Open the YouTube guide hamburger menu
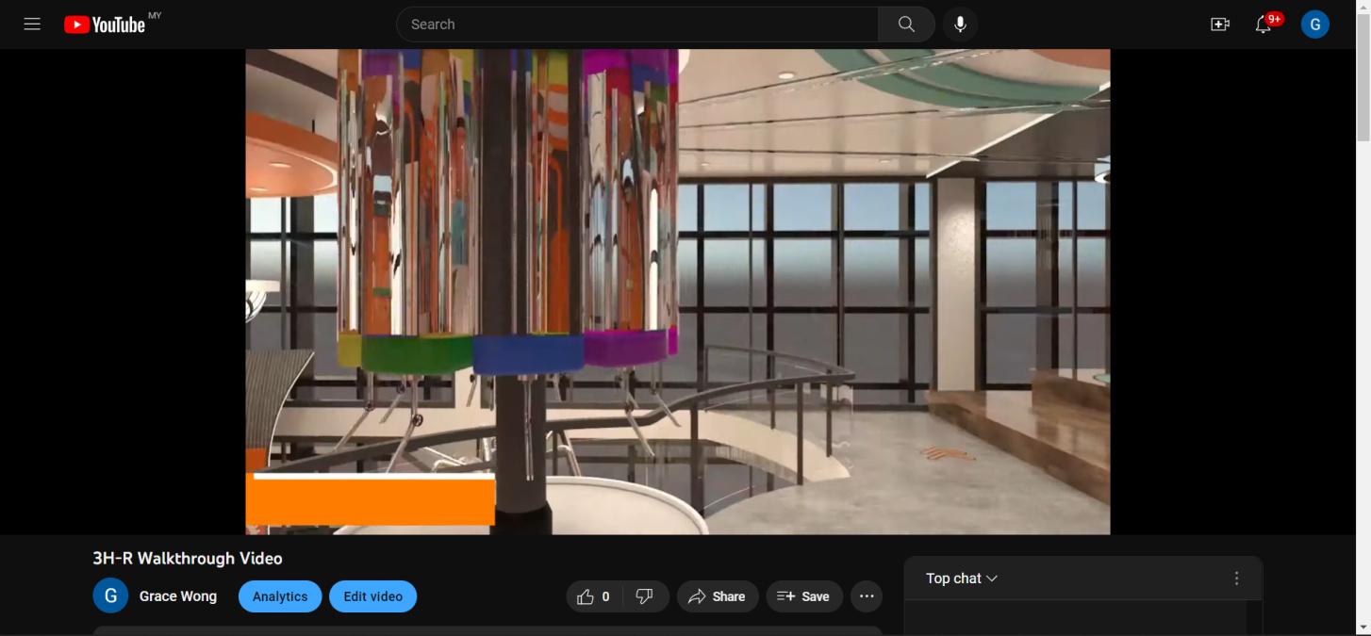 pyautogui.click(x=32, y=24)
